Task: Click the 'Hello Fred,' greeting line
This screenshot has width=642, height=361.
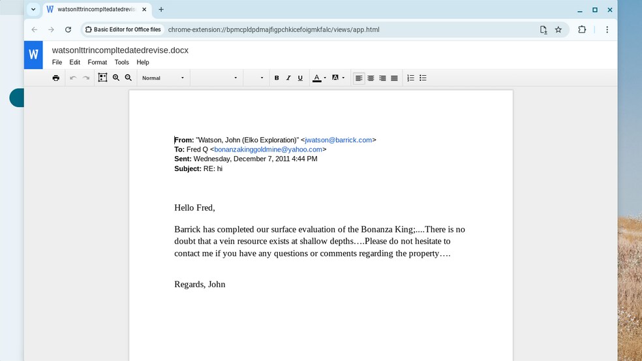Action: 194,208
